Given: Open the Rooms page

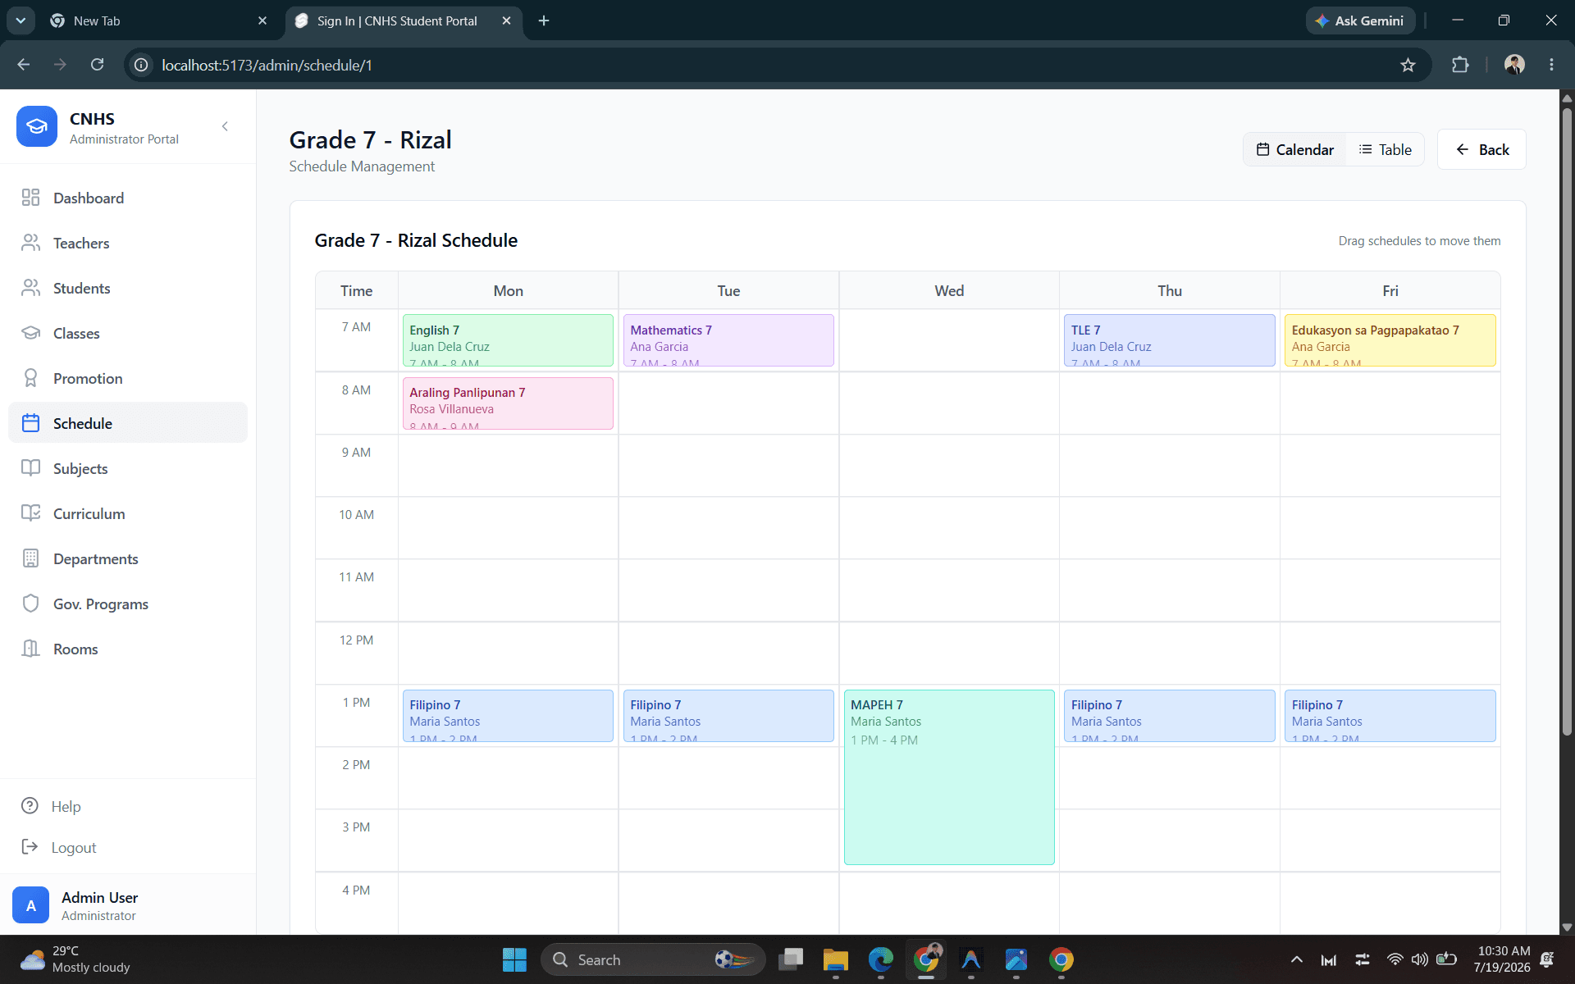Looking at the screenshot, I should click(128, 649).
